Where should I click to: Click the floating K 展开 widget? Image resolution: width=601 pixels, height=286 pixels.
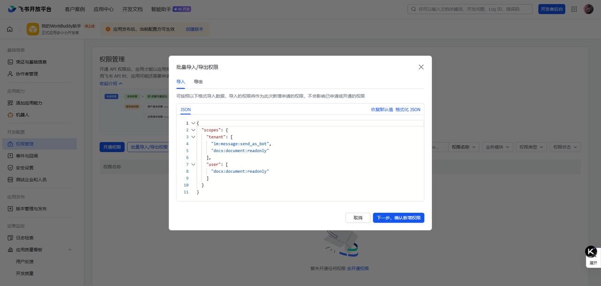(592, 256)
